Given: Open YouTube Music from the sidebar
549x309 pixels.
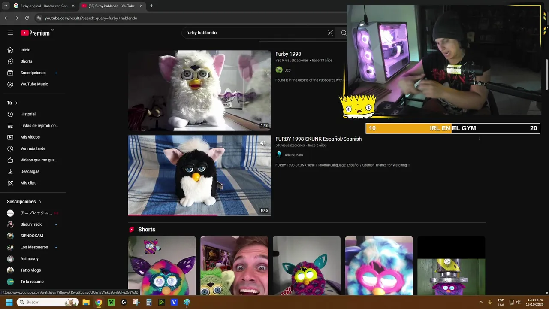Looking at the screenshot, I should [x=34, y=84].
